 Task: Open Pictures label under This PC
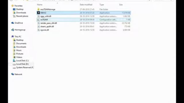point(20,54)
